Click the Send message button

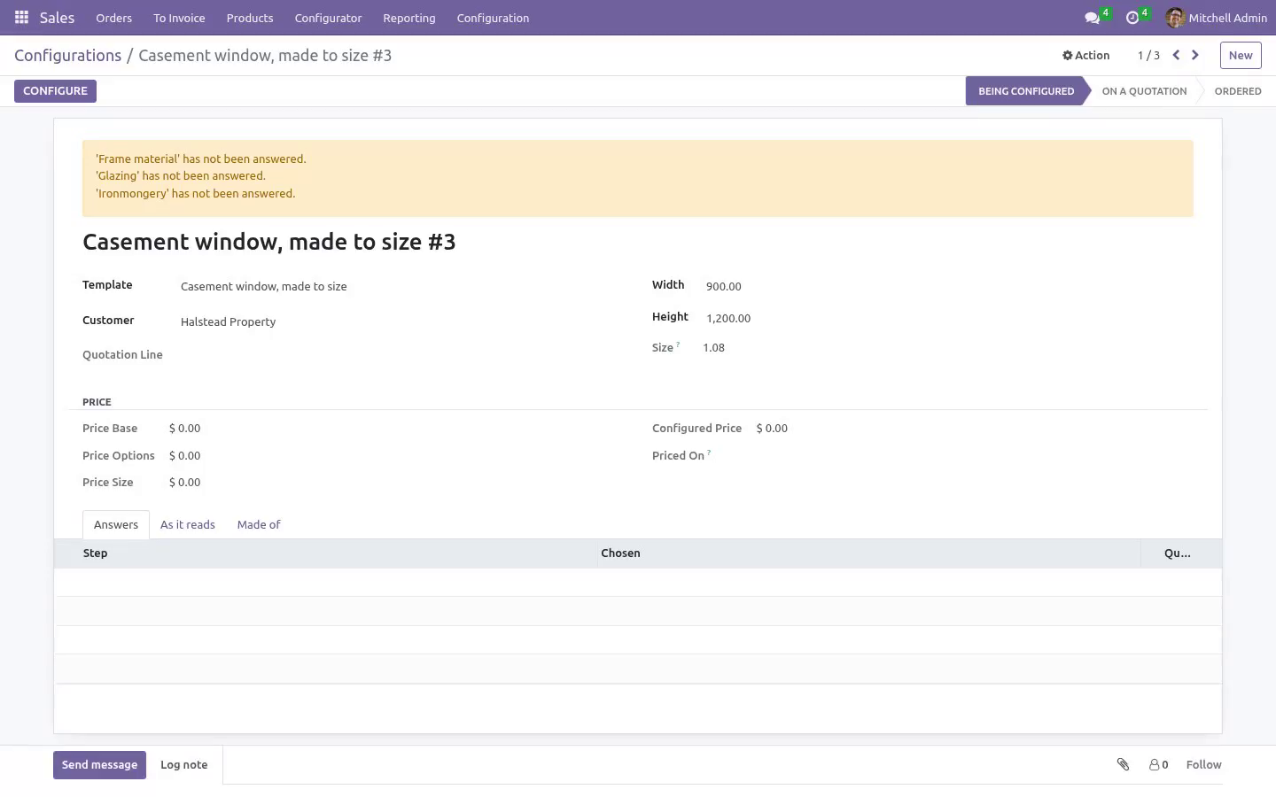[99, 765]
